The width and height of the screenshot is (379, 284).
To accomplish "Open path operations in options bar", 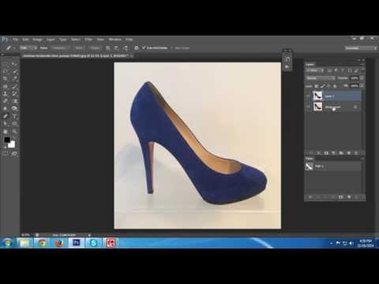I will (108, 48).
